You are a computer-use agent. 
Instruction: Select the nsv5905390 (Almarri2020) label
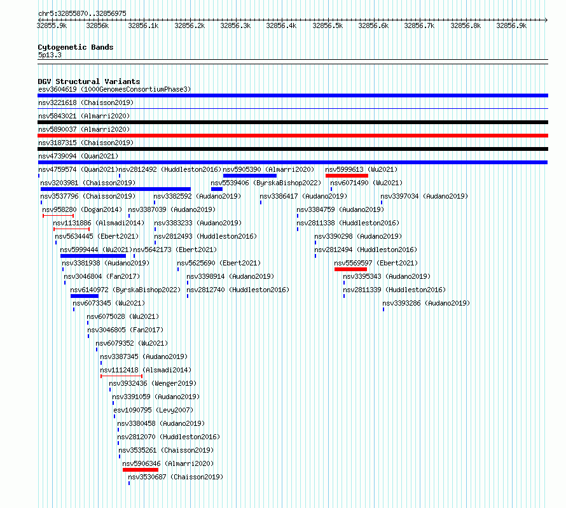268,169
